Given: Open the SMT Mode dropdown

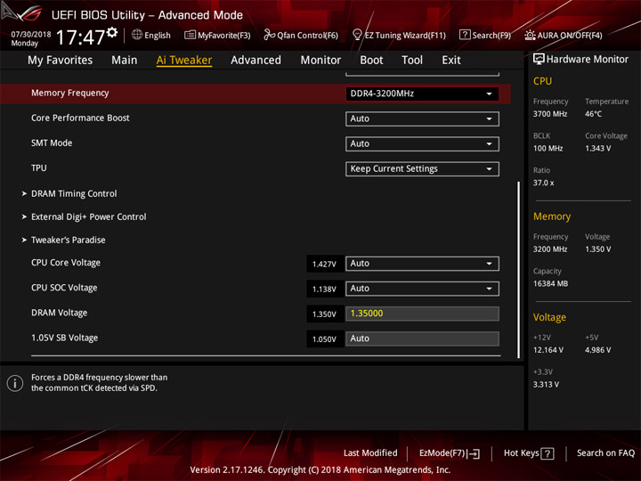Looking at the screenshot, I should (422, 143).
